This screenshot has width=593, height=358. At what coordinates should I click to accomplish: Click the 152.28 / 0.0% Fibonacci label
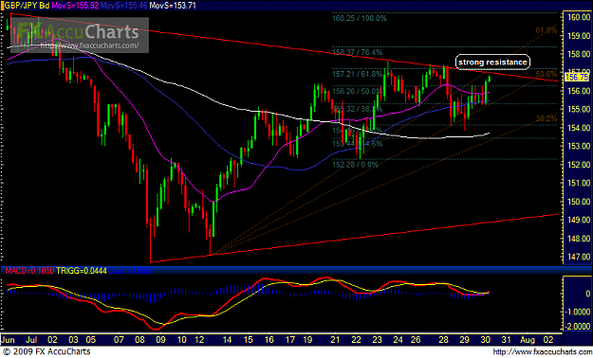pyautogui.click(x=355, y=165)
